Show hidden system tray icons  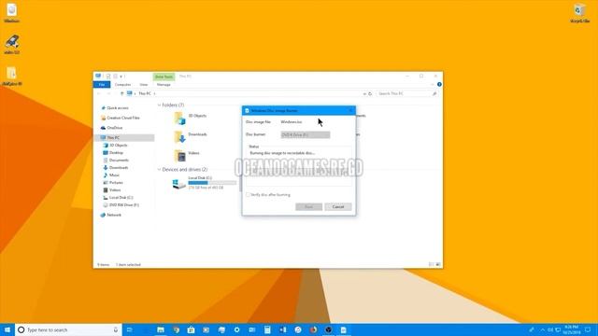click(542, 329)
